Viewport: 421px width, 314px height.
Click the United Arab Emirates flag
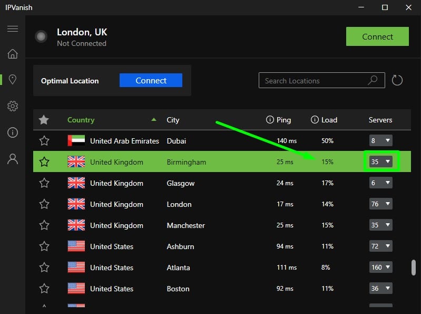(76, 140)
